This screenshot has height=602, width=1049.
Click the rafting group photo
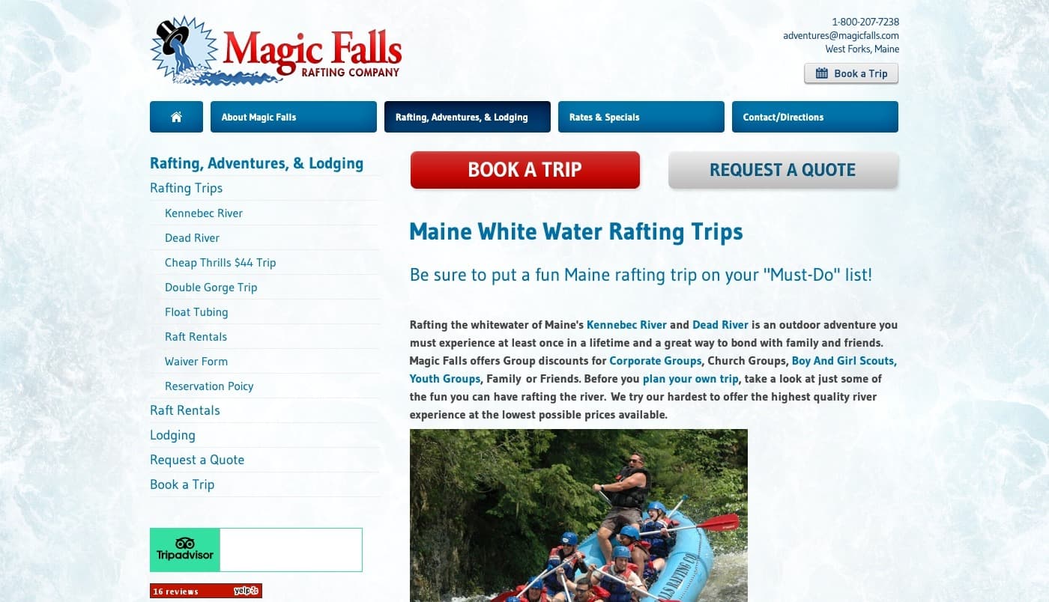(x=578, y=515)
